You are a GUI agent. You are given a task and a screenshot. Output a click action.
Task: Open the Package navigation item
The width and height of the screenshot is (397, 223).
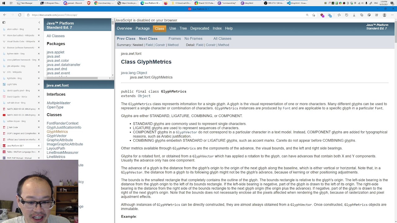click(x=143, y=28)
